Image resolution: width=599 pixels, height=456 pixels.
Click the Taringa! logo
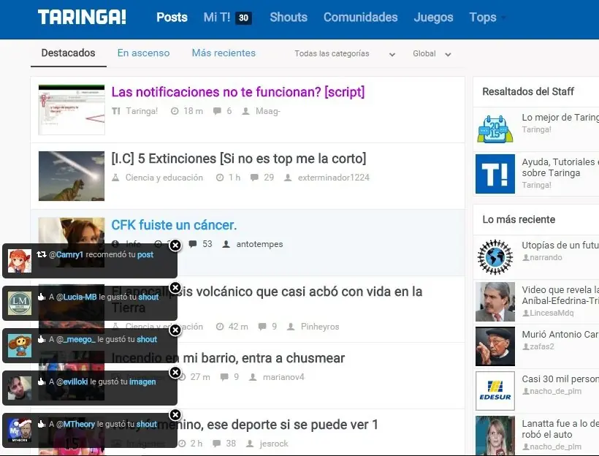[x=82, y=18]
